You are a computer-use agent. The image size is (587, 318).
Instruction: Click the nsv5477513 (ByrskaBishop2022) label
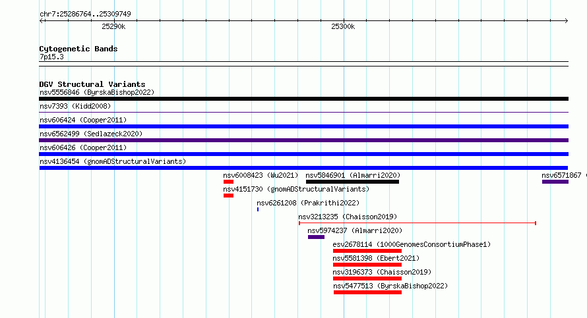(x=390, y=286)
